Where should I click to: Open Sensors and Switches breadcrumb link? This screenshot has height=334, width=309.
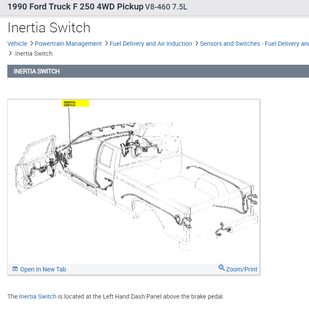pos(254,44)
